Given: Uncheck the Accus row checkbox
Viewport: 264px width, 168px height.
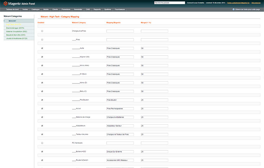Looking at the screenshot, I should (x=42, y=108).
